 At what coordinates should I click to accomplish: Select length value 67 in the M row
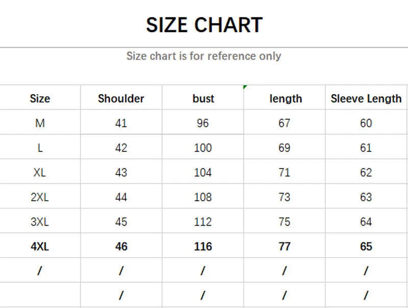pyautogui.click(x=285, y=123)
